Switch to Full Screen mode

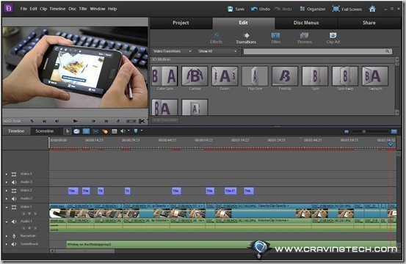click(347, 9)
